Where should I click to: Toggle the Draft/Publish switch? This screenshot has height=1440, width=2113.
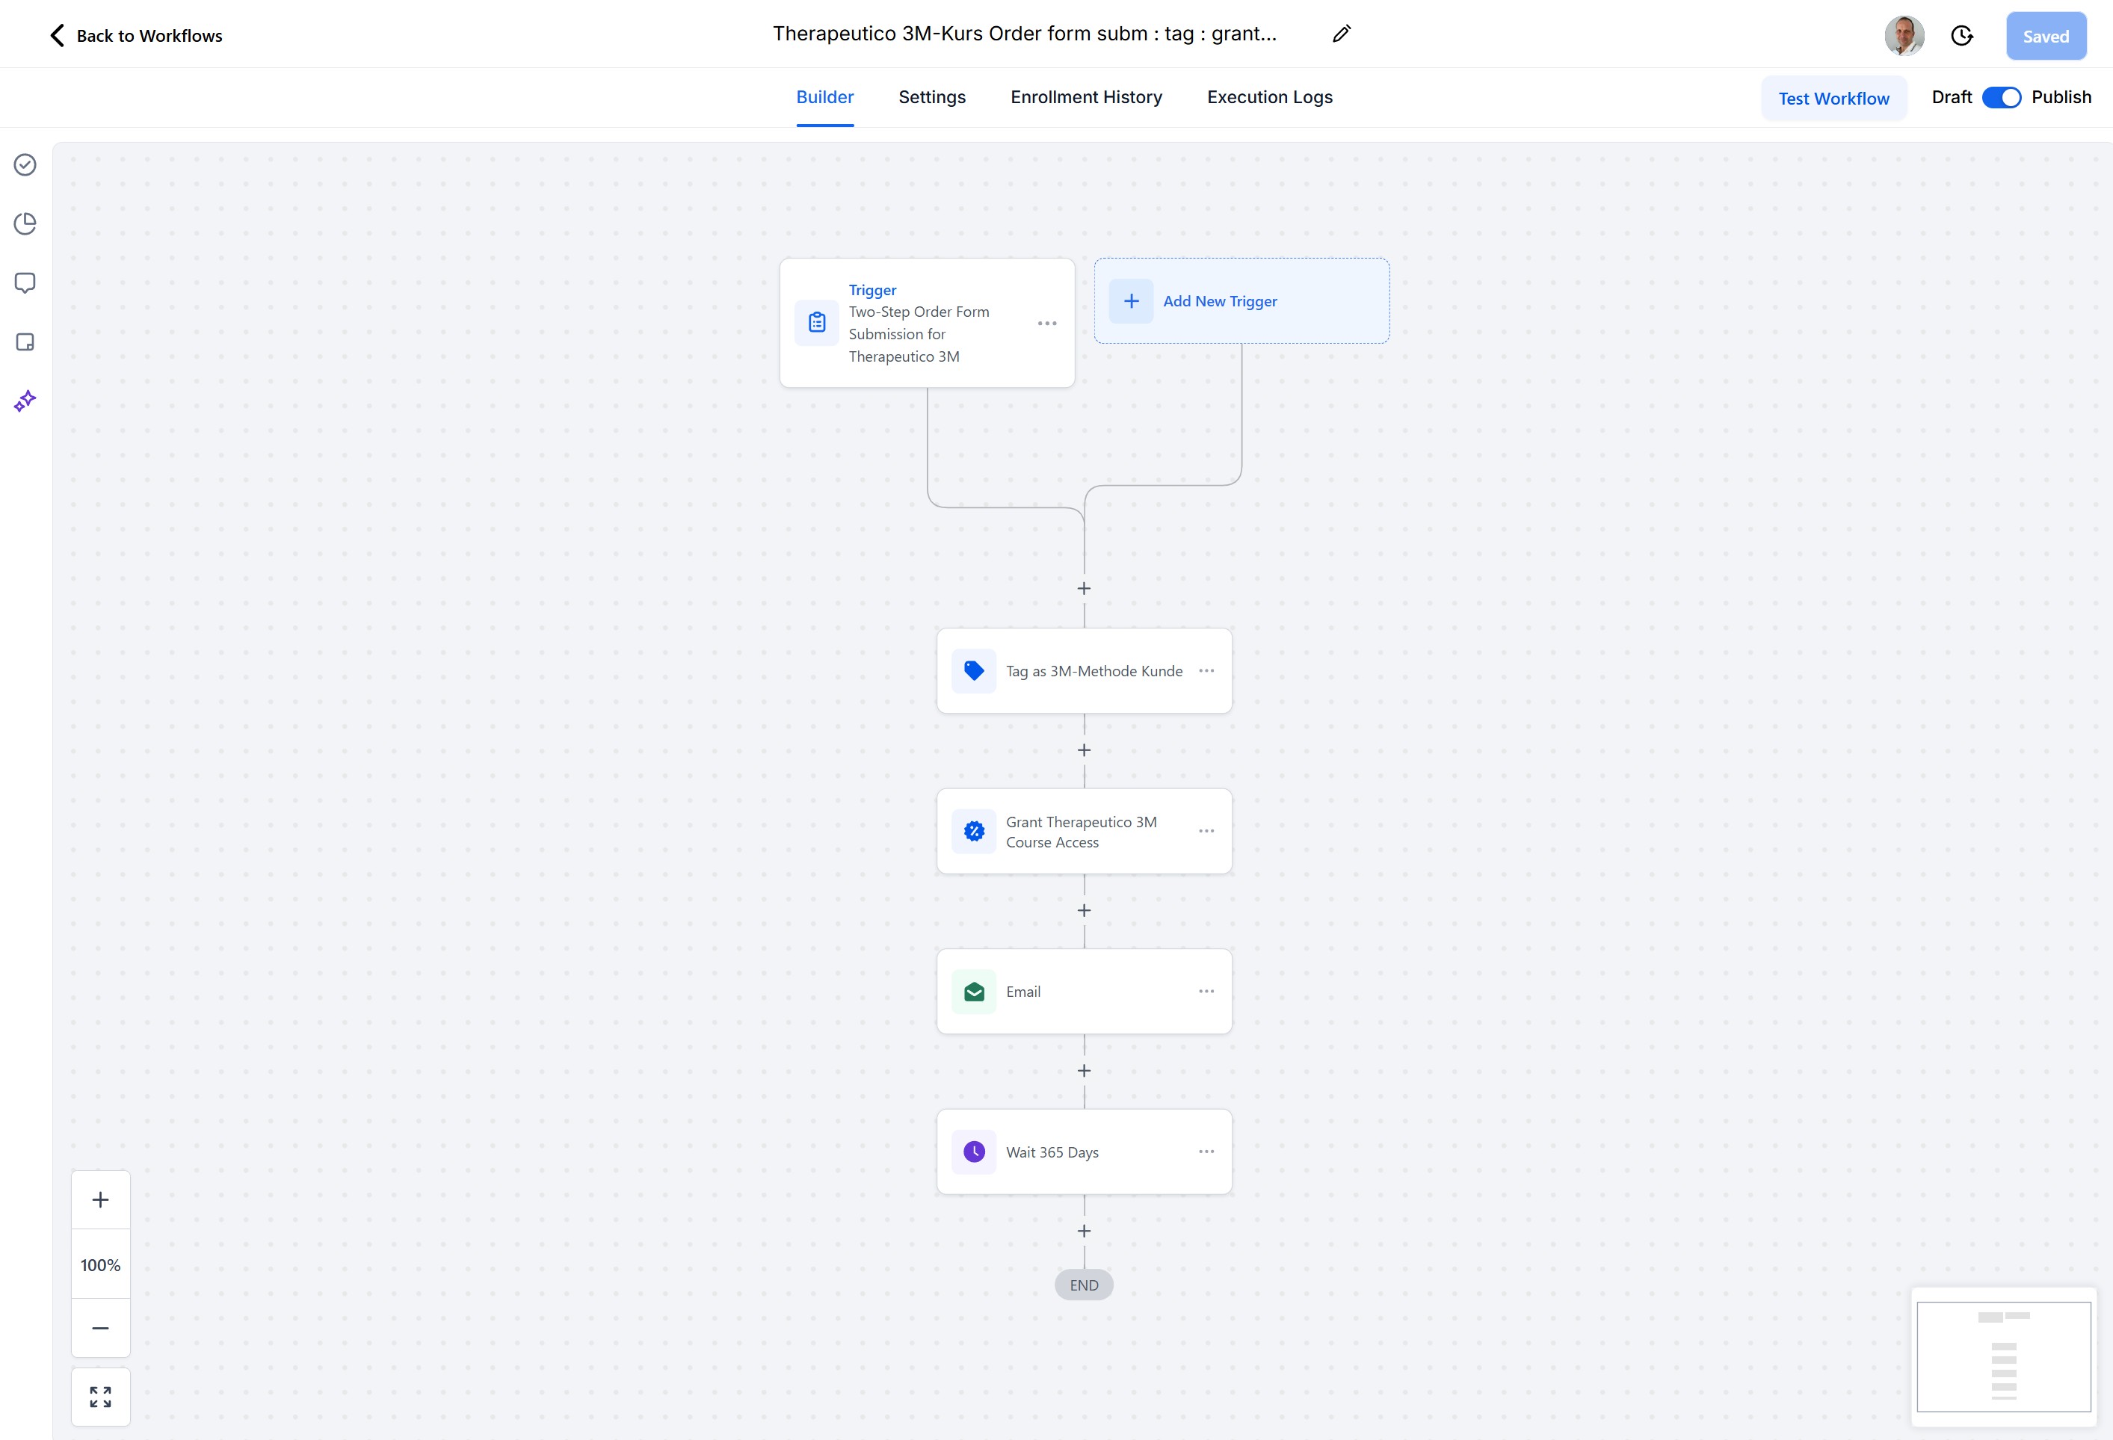2000,97
